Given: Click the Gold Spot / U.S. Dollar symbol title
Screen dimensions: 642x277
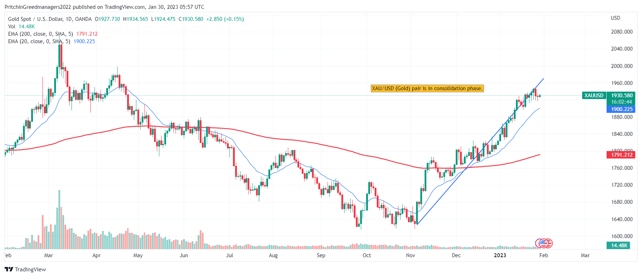Looking at the screenshot, I should click(x=50, y=19).
